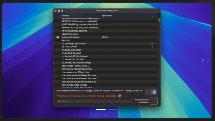Select row ch.sudo.cyberduck
This screenshot has width=215, height=121.
pyautogui.click(x=106, y=50)
